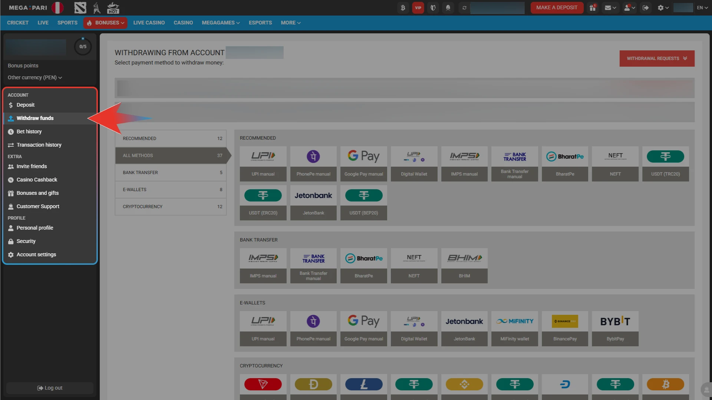Select USDT (ERC20) withdrawal method
The height and width of the screenshot is (400, 712).
263,203
